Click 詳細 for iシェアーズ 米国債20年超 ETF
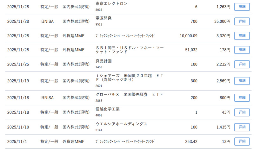This screenshot has width=254, height=150. point(242,81)
